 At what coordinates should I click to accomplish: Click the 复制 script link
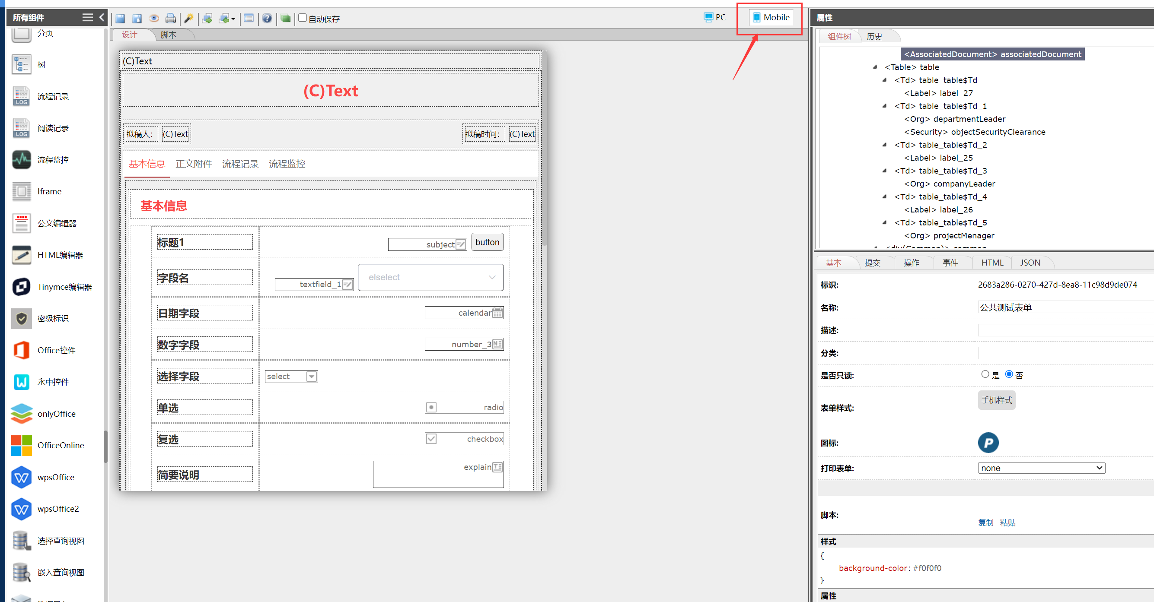985,523
